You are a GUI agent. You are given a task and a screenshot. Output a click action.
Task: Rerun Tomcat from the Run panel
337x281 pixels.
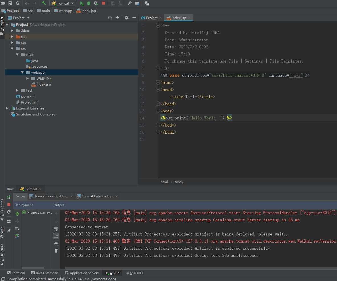click(x=9, y=197)
